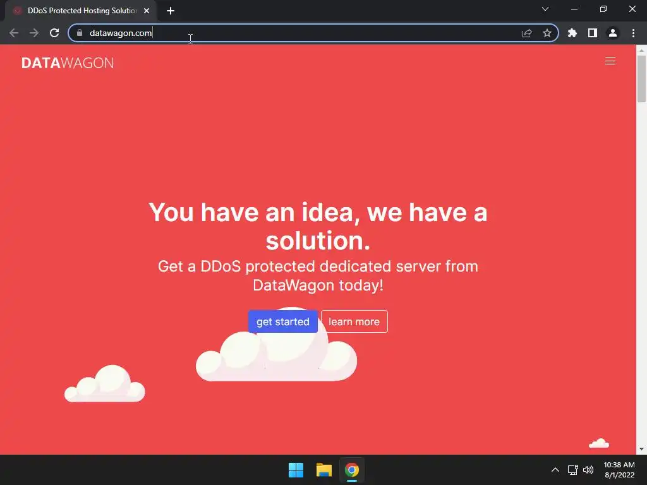
Task: Share this page via address bar icon
Action: tap(527, 33)
